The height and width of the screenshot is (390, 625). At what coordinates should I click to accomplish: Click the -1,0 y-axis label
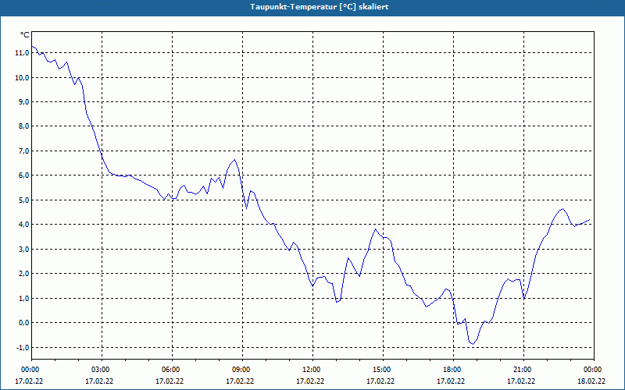[x=23, y=347]
